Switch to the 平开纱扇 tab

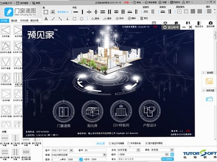point(24,20)
